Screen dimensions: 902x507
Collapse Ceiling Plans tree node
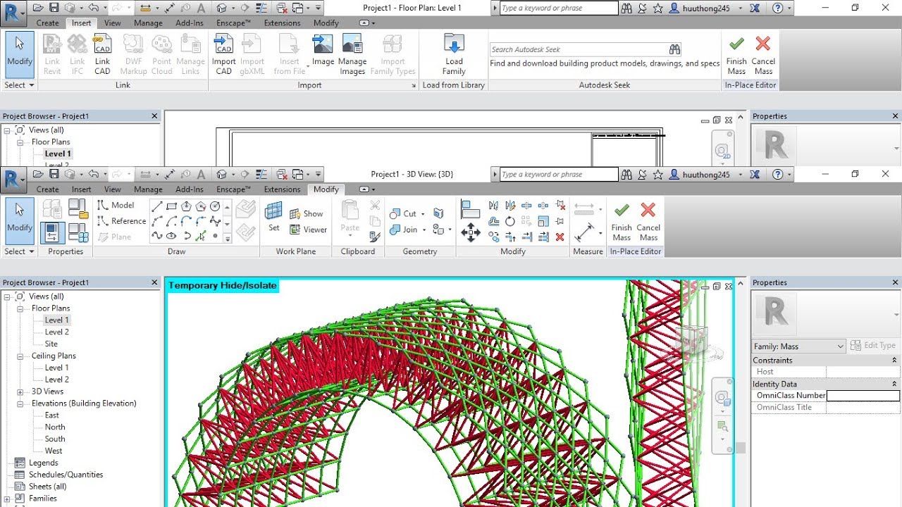click(20, 356)
